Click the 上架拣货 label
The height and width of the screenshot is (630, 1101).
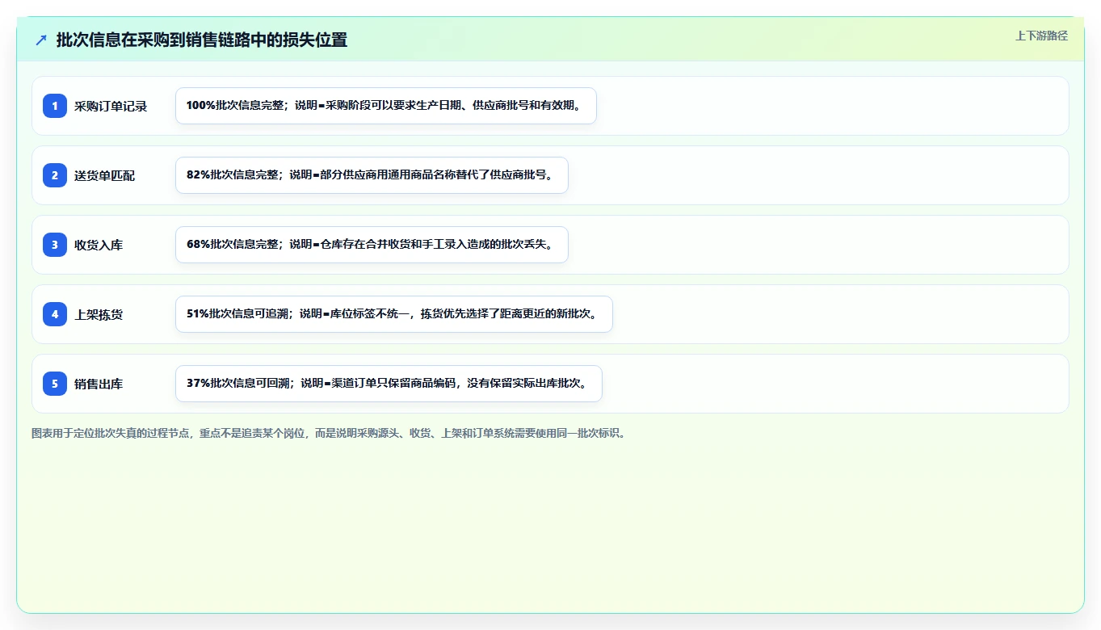99,314
